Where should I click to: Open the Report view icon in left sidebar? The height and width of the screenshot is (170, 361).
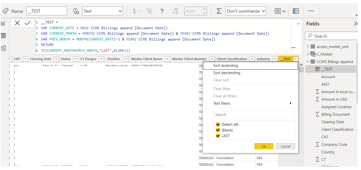[x=3, y=24]
